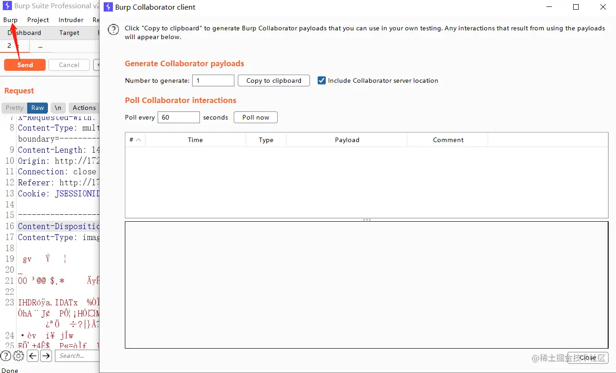Click the Send button

25,65
